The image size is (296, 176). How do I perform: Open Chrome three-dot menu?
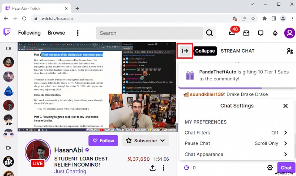[292, 19]
